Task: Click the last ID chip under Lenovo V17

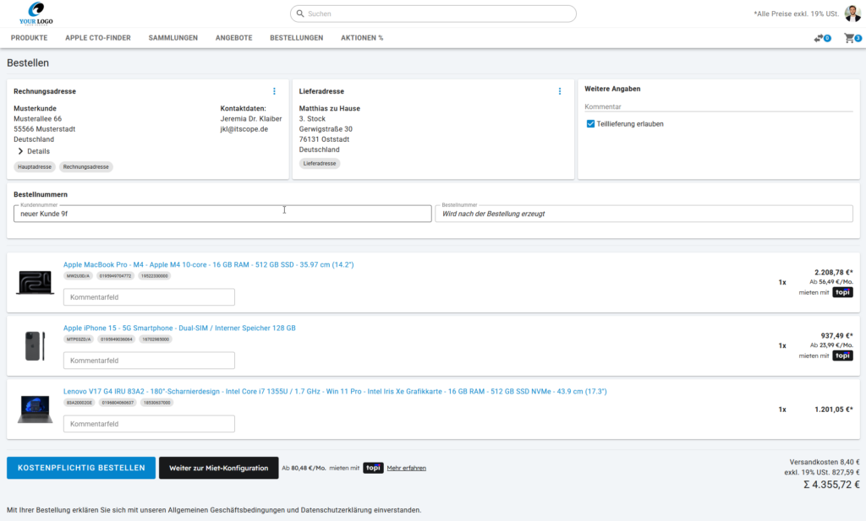Action: [156, 403]
